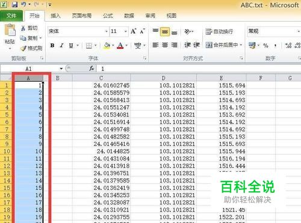The width and height of the screenshot is (301, 223).
Task: Click the Percent Style % icon
Action: coord(265,46)
